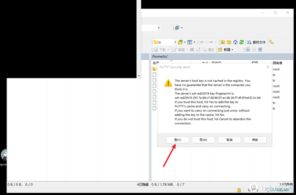Close the PuTTY Security Alert dialog

click(268, 67)
